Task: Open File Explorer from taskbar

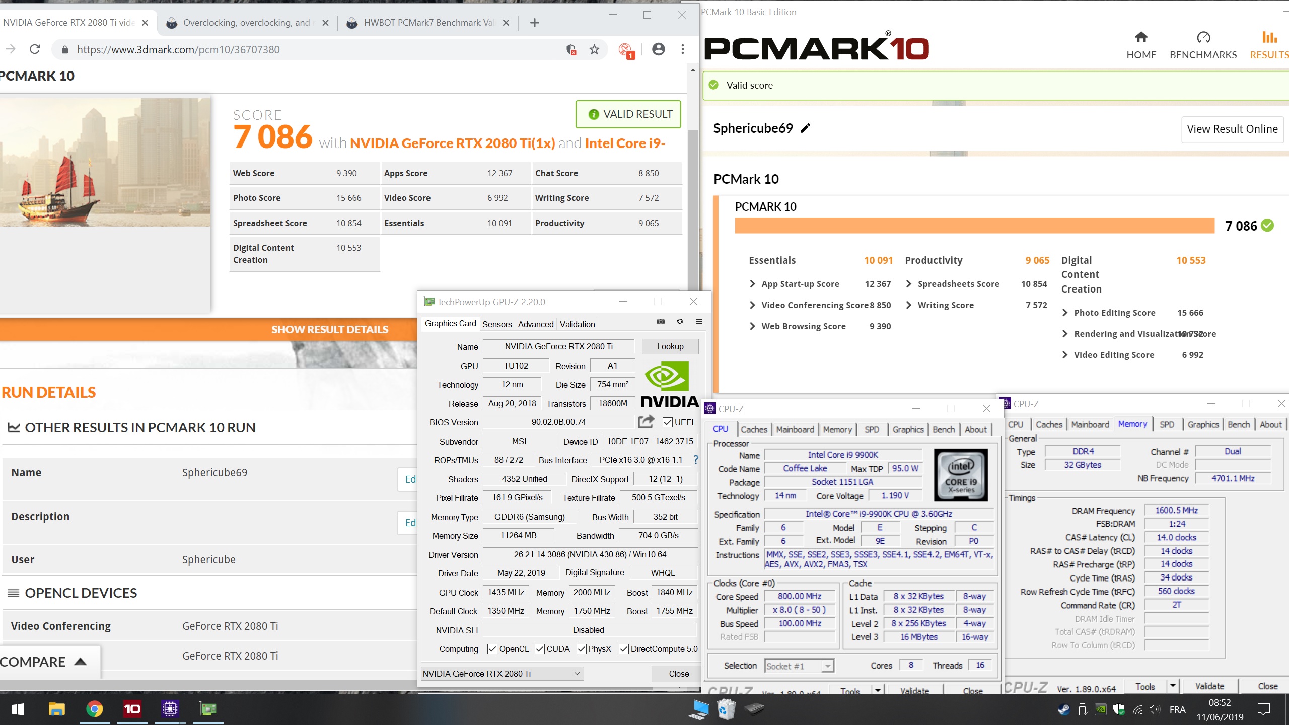Action: (56, 709)
